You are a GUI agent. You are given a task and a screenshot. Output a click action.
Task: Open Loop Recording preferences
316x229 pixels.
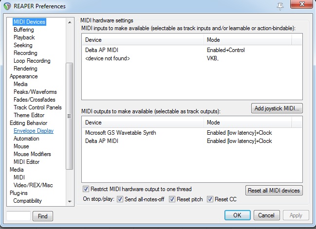[x=32, y=61]
